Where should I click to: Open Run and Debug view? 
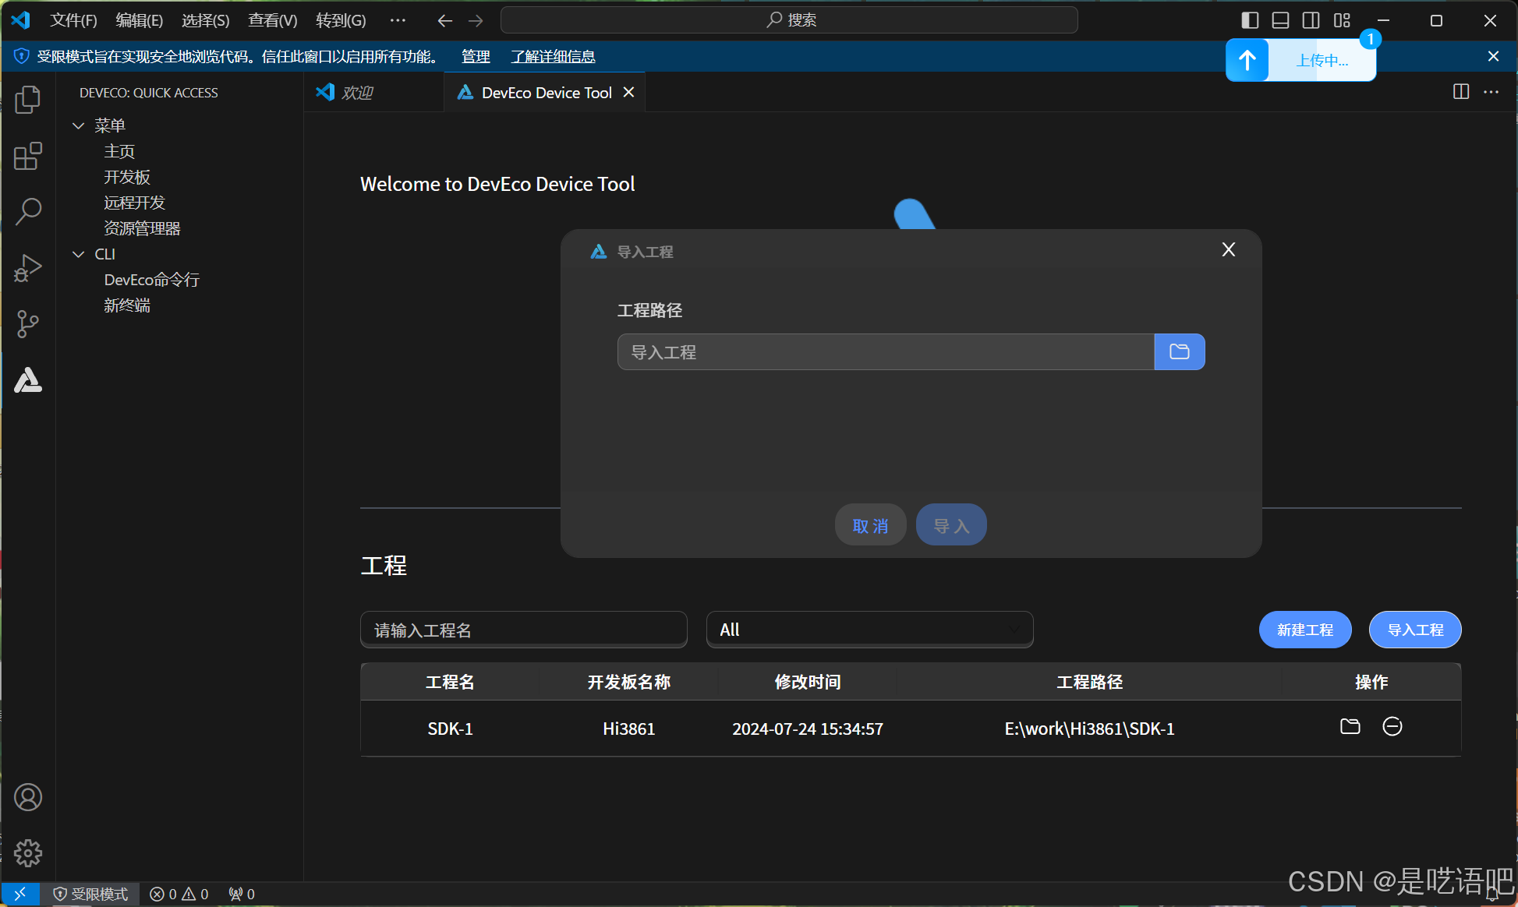[28, 268]
